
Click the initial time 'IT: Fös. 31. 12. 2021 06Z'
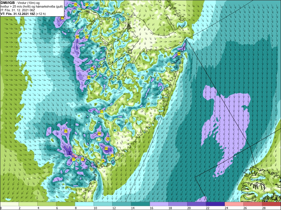pyautogui.click(x=18, y=10)
